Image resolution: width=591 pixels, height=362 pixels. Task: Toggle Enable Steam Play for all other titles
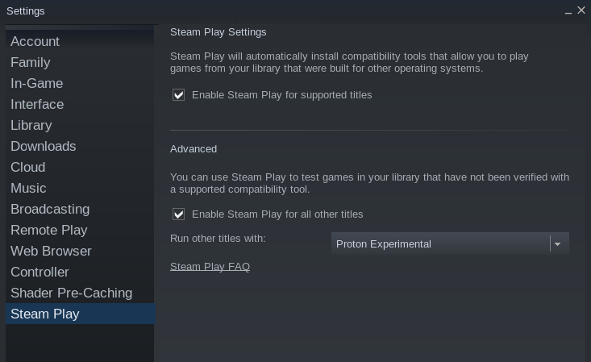[179, 214]
